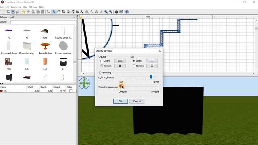Click the Cut scissors icon
258x145 pixels.
(x=33, y=12)
